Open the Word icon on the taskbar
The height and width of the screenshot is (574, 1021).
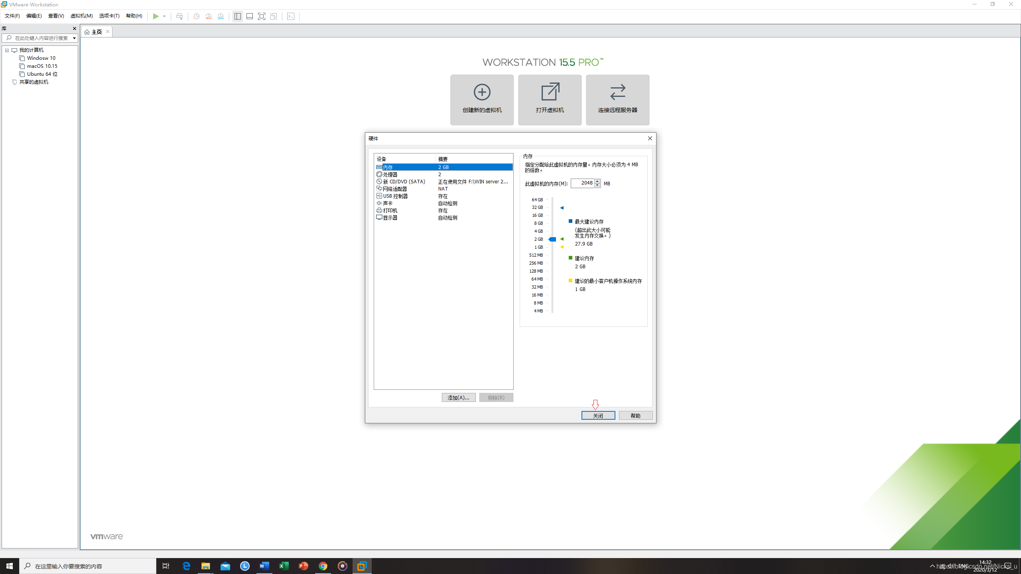point(264,566)
